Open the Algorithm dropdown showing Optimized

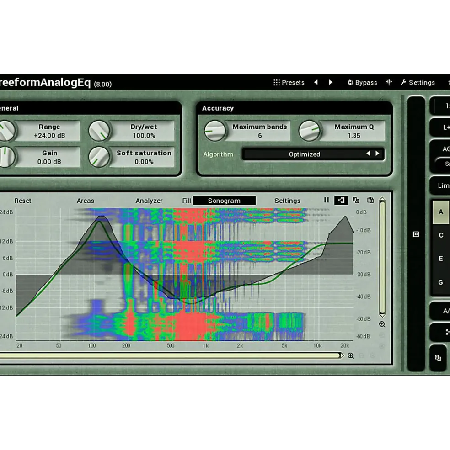pyautogui.click(x=304, y=154)
